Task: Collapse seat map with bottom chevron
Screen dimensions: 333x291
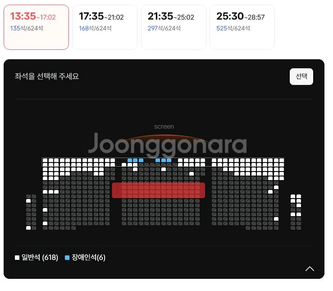Action: click(310, 269)
